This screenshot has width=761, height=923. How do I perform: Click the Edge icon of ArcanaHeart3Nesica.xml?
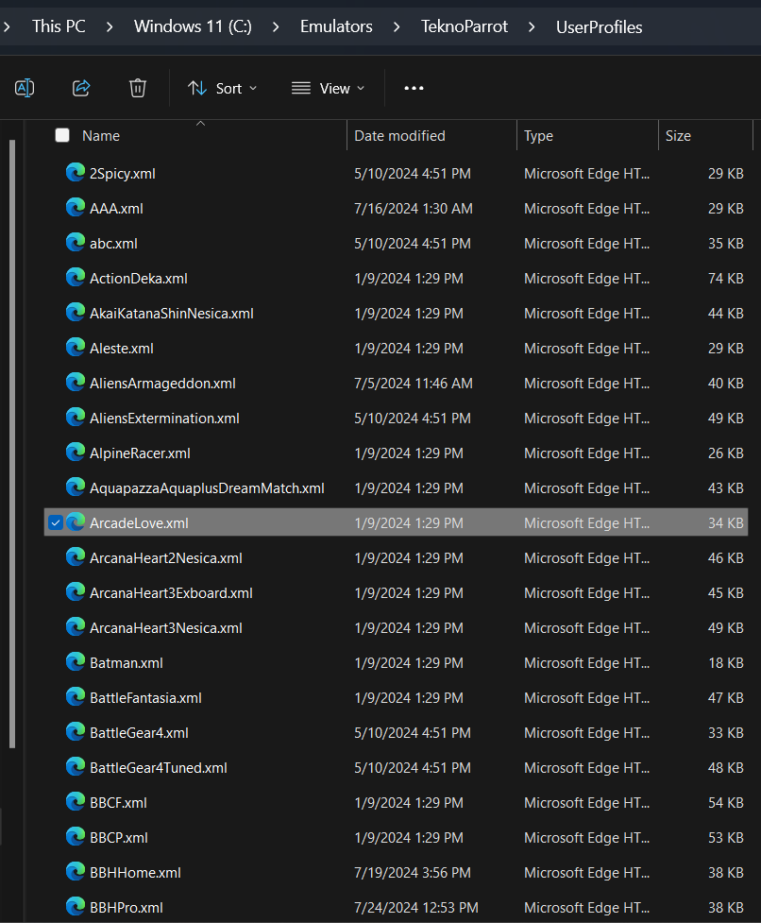tap(76, 626)
